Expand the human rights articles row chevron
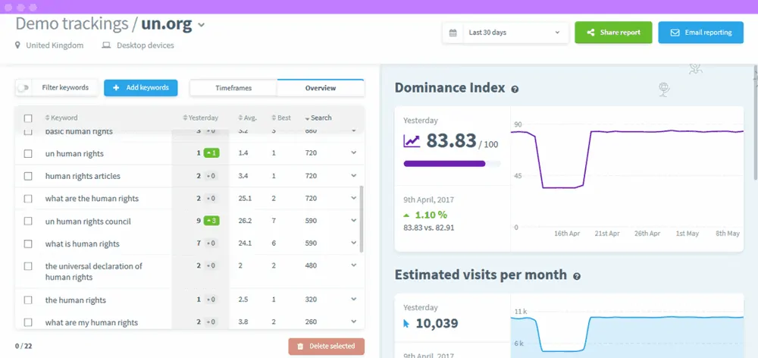 coord(353,175)
